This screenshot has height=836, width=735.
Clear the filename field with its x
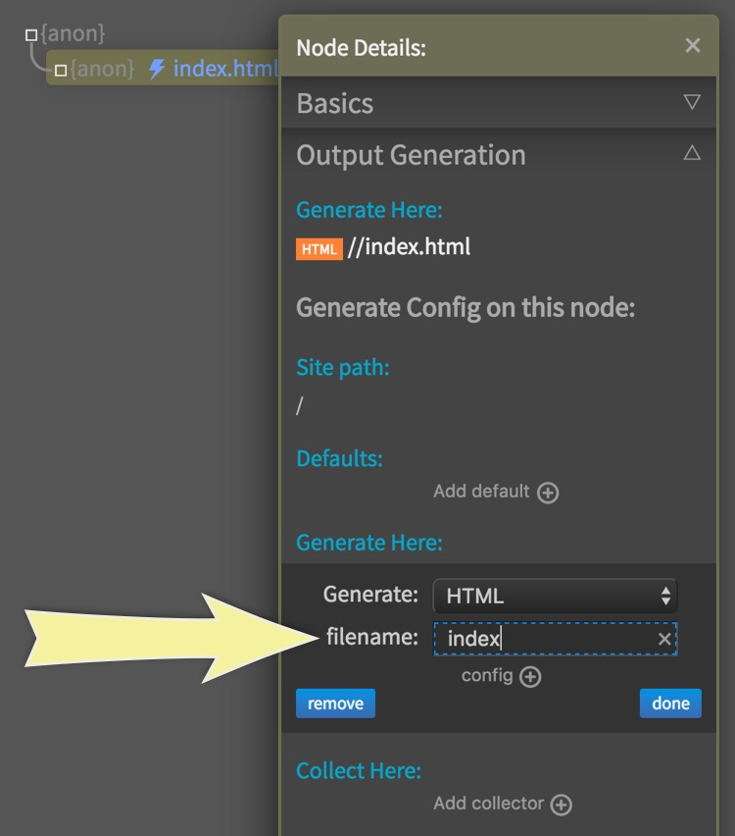[x=664, y=640]
